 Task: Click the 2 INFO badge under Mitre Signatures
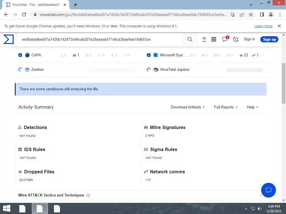tap(150, 136)
